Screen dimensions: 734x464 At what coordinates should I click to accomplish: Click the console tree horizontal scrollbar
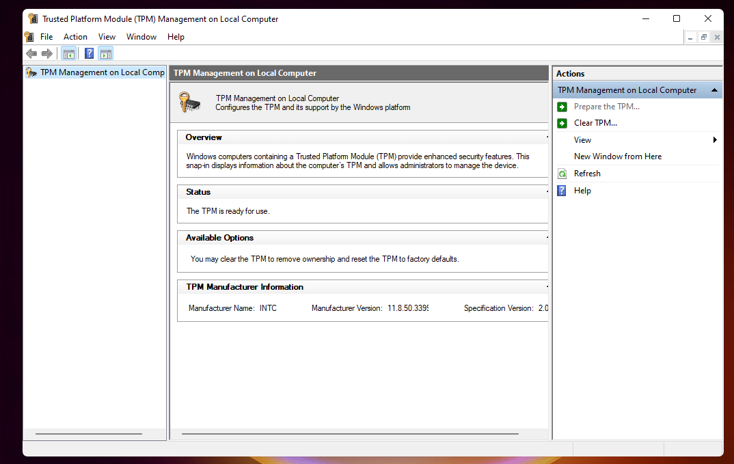[x=89, y=434]
